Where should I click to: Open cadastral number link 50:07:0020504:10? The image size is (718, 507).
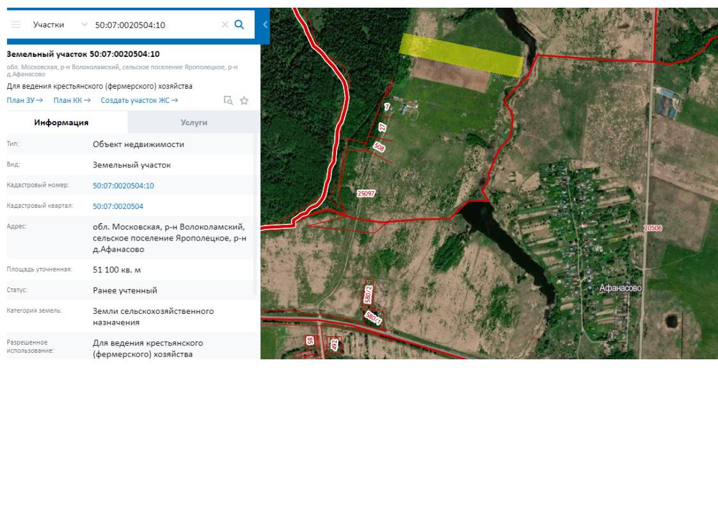pyautogui.click(x=123, y=186)
